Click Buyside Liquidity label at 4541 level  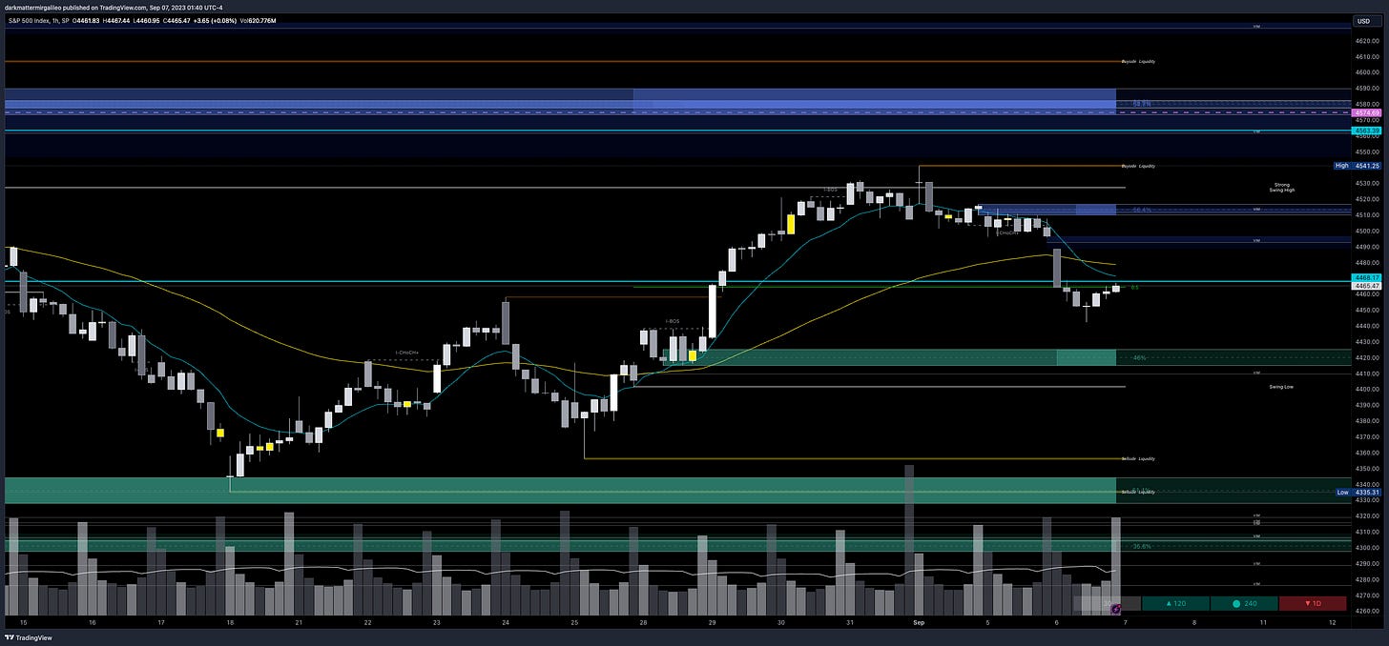click(x=1138, y=166)
